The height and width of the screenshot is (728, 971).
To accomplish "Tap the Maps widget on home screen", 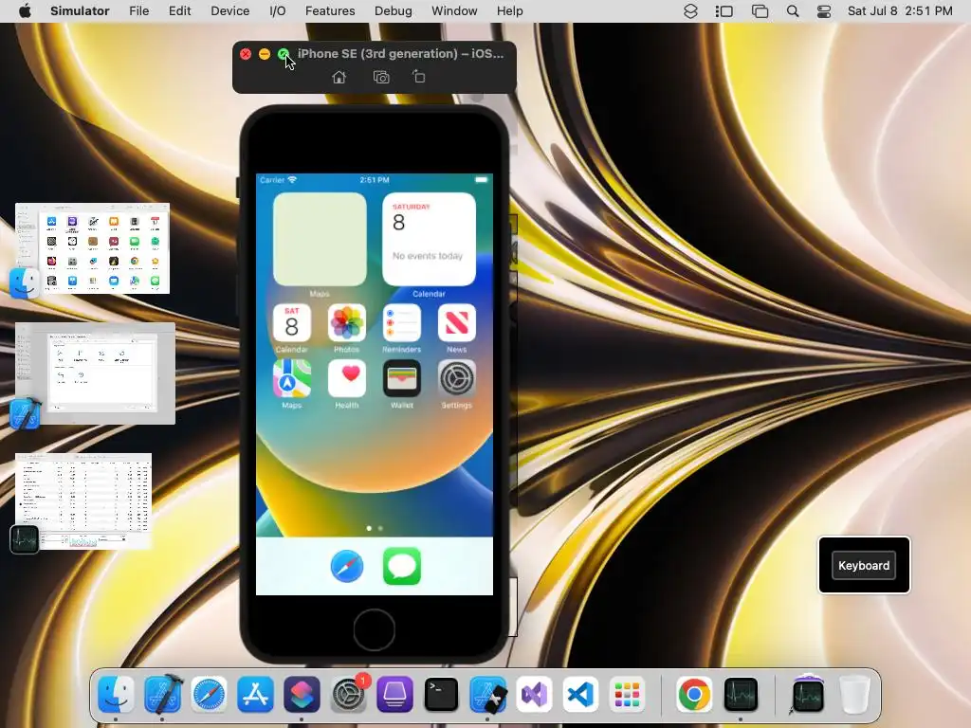I will pos(320,239).
